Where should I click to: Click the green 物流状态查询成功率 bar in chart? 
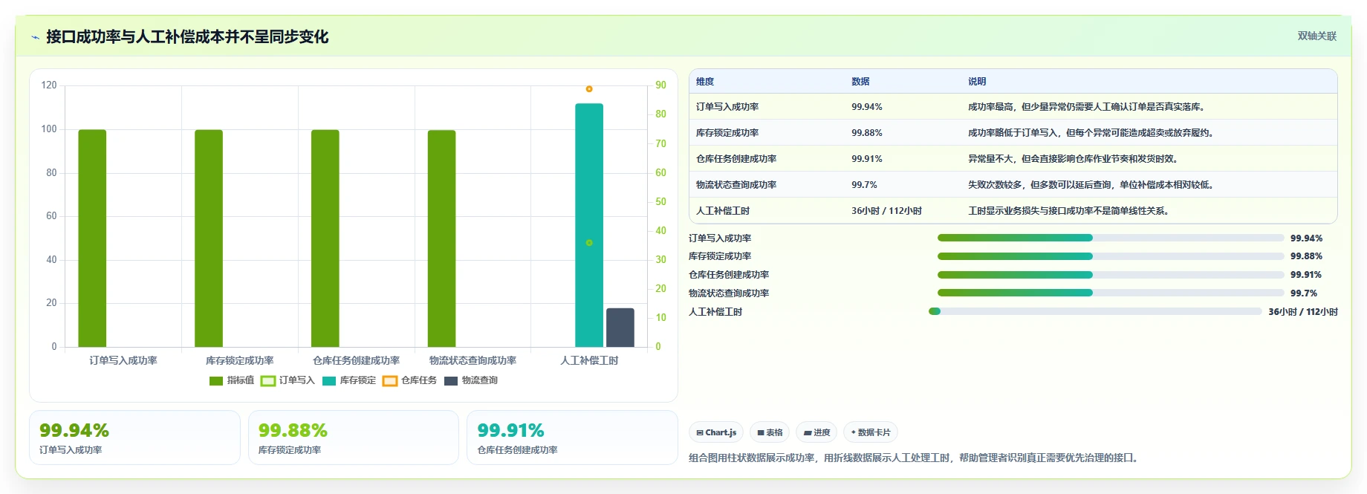click(x=441, y=238)
